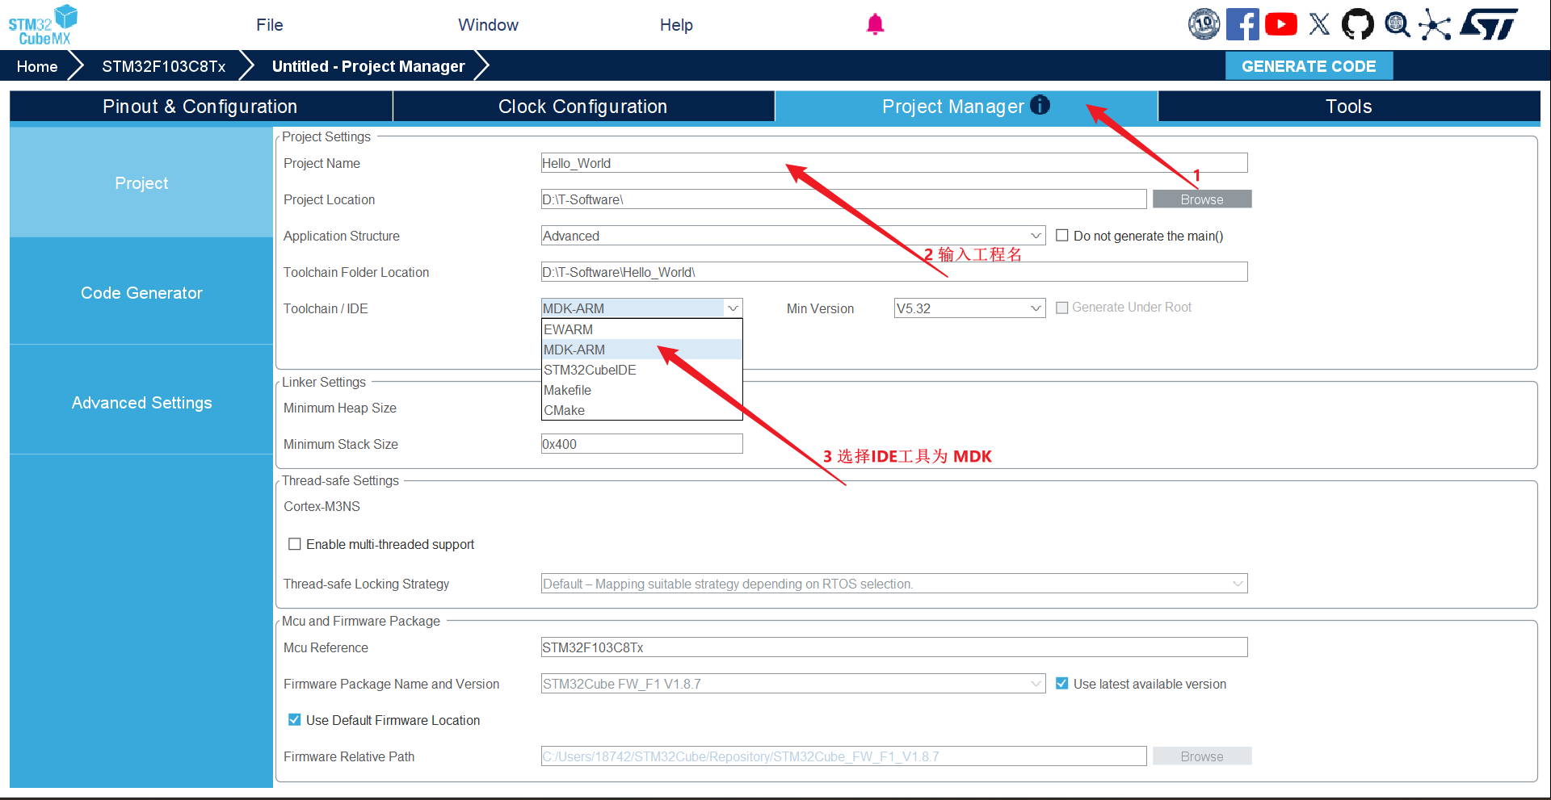Click the STM32F103C8Tx breadcrumb
Screen dimensions: 1551x800
pos(163,66)
